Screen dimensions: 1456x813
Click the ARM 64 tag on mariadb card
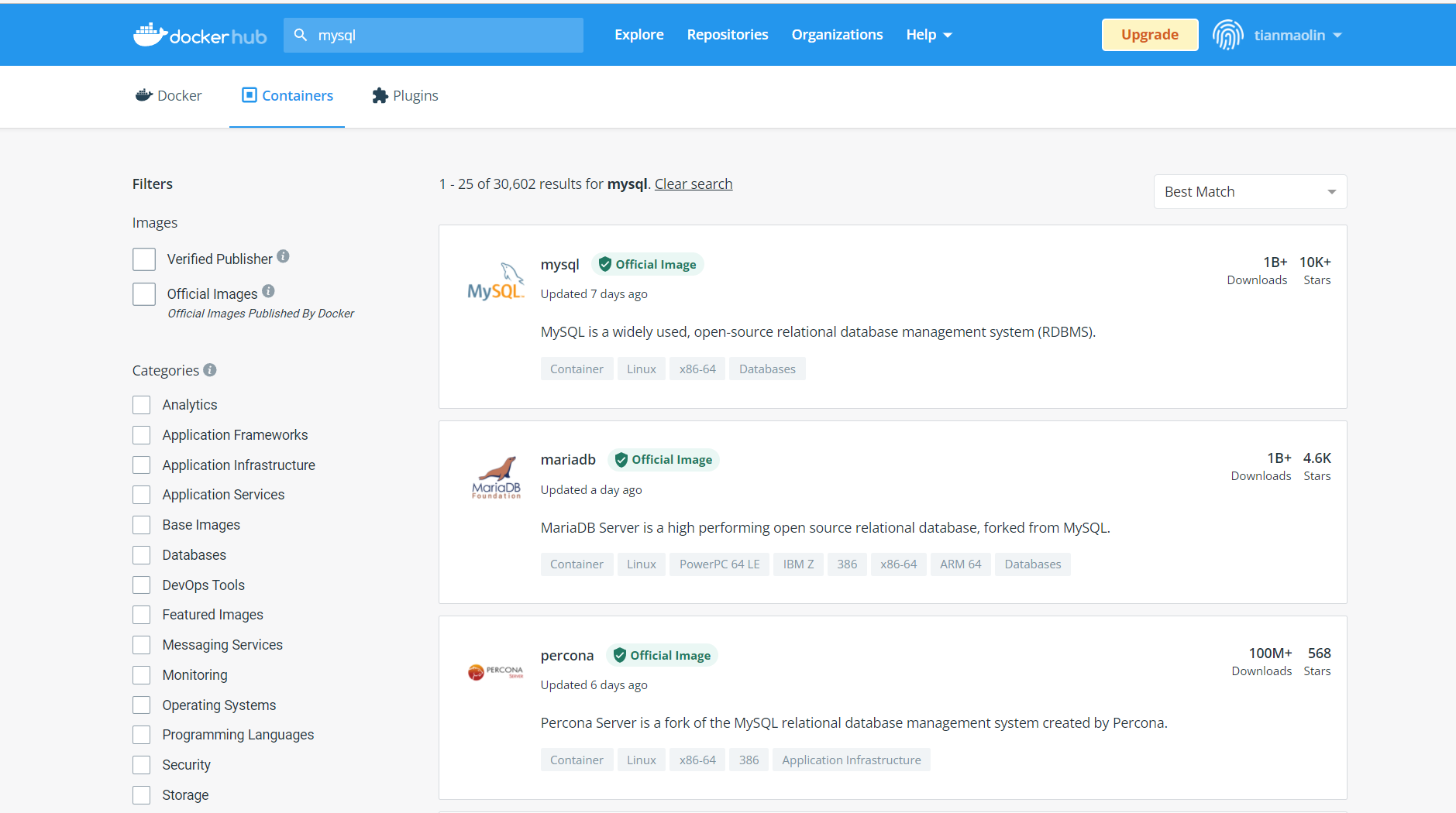pyautogui.click(x=961, y=564)
